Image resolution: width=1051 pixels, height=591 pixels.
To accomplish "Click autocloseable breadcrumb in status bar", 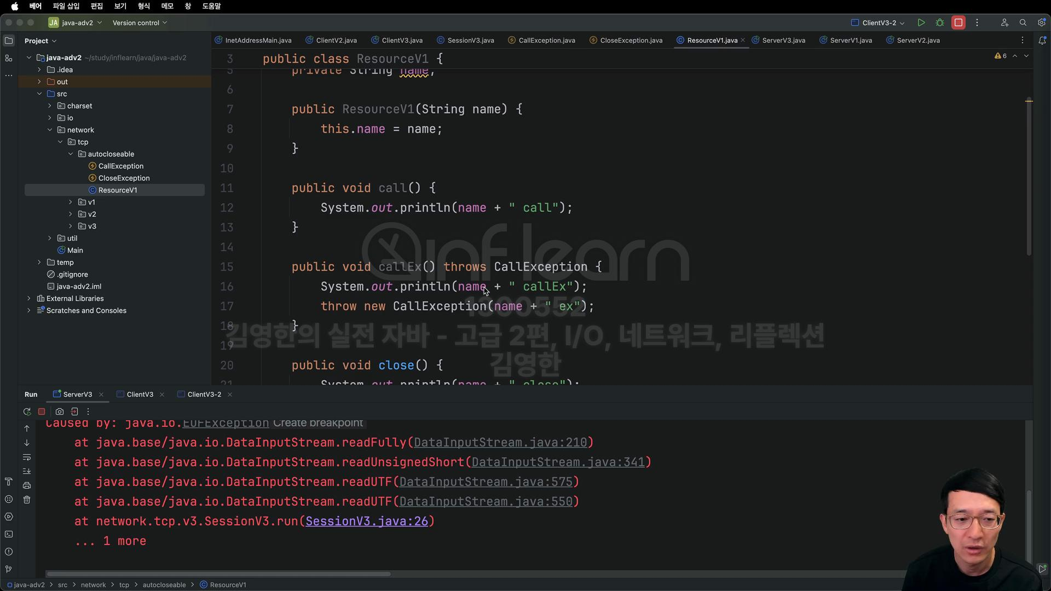I will click(164, 585).
